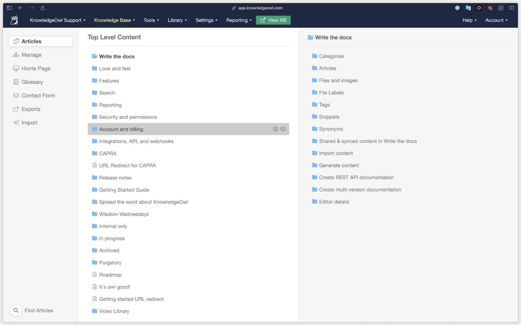Click the Write the docs open folder icon in Top Level Content
This screenshot has width=521, height=325.
point(95,56)
